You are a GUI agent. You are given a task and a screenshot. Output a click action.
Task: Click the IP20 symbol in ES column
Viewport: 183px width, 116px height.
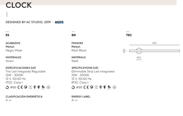[13, 87]
